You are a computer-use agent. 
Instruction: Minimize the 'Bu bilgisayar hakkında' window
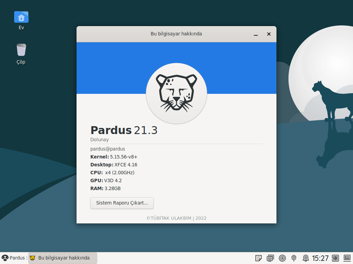pos(256,34)
